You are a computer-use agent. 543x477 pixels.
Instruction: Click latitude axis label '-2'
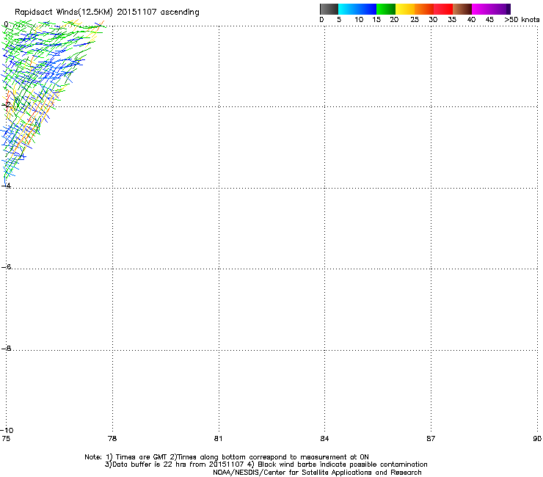[6, 105]
